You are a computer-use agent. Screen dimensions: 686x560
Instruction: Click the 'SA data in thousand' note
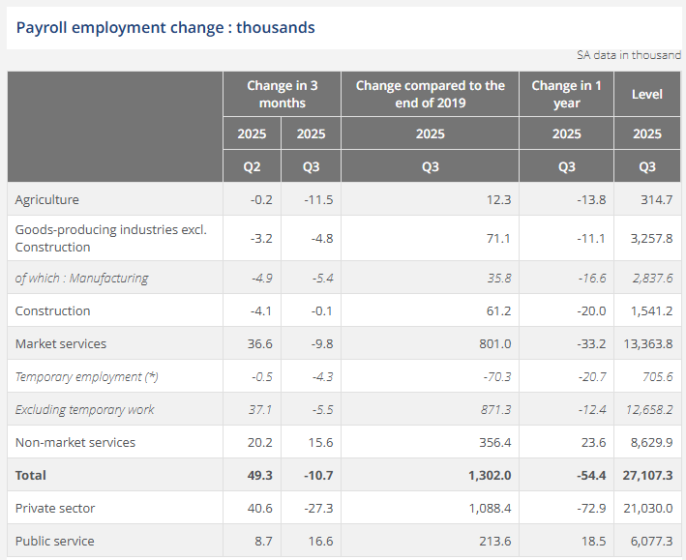click(x=628, y=56)
